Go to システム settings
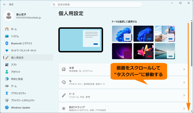The height and width of the screenshot is (113, 193). point(28,36)
